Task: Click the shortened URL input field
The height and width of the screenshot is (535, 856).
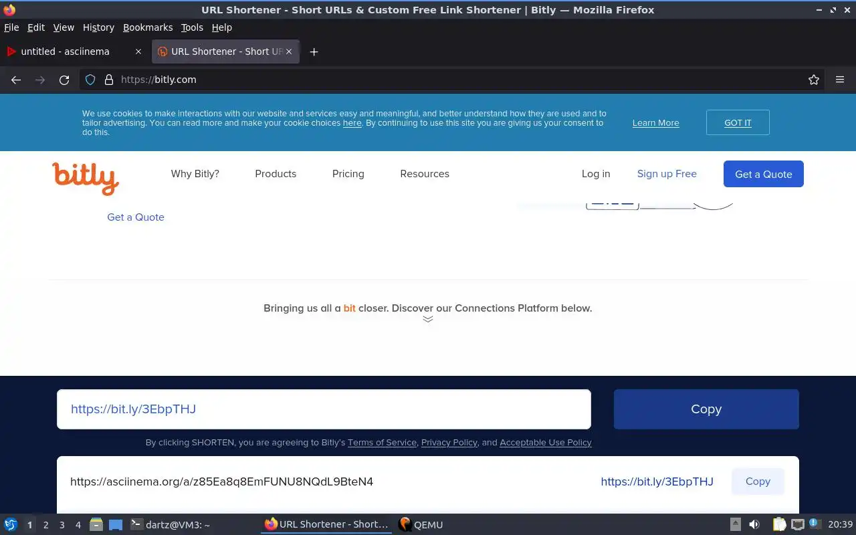Action: pyautogui.click(x=324, y=409)
